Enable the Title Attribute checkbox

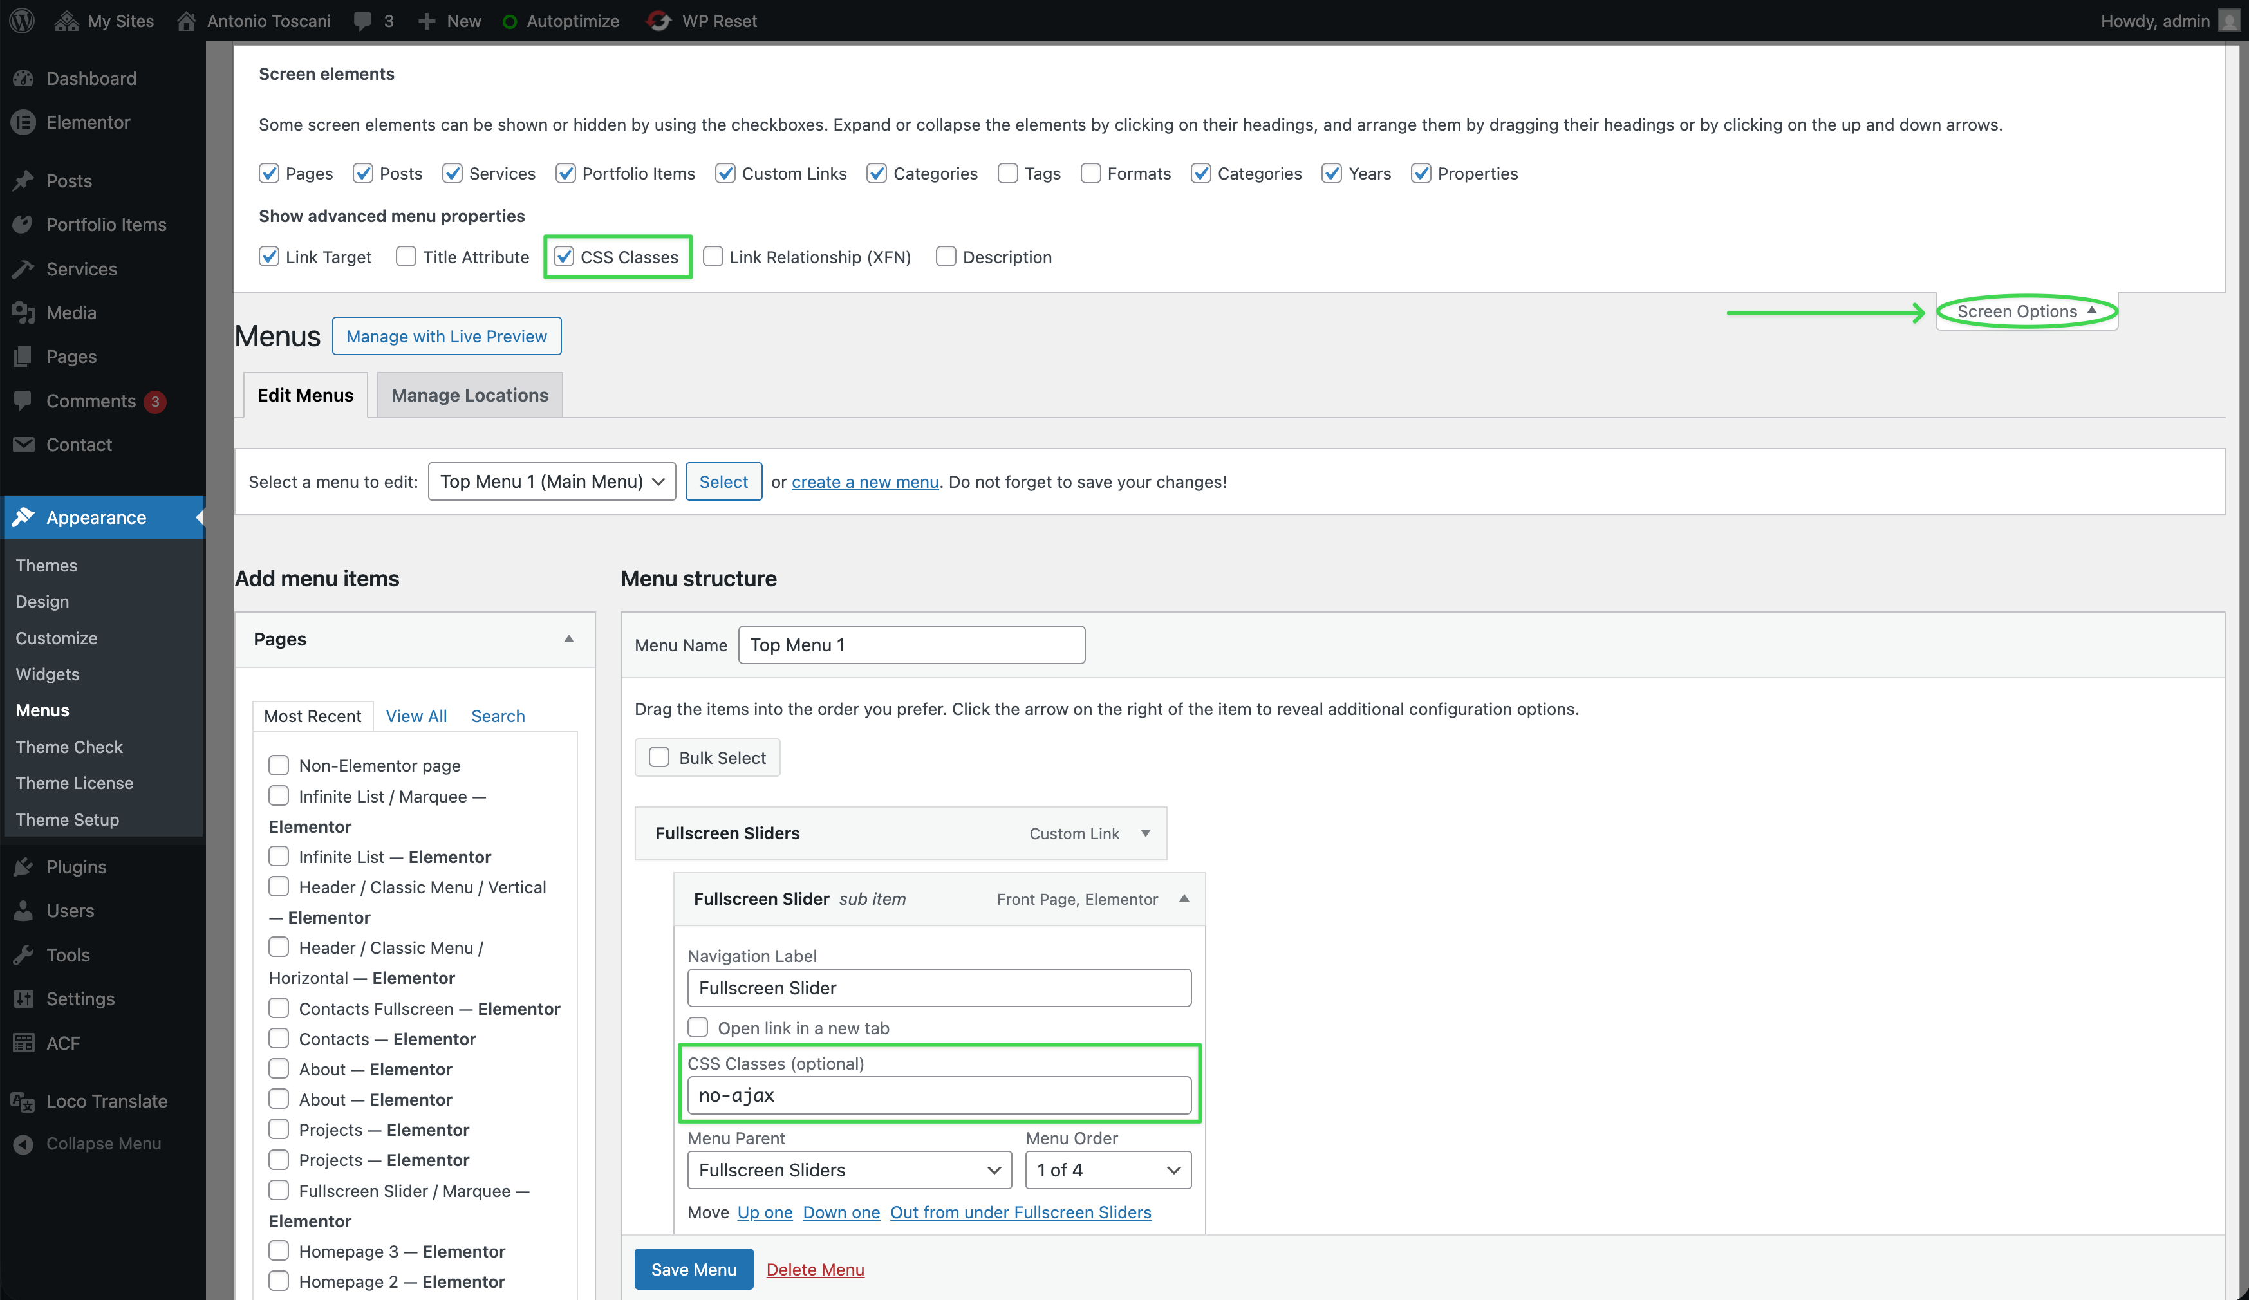(406, 257)
